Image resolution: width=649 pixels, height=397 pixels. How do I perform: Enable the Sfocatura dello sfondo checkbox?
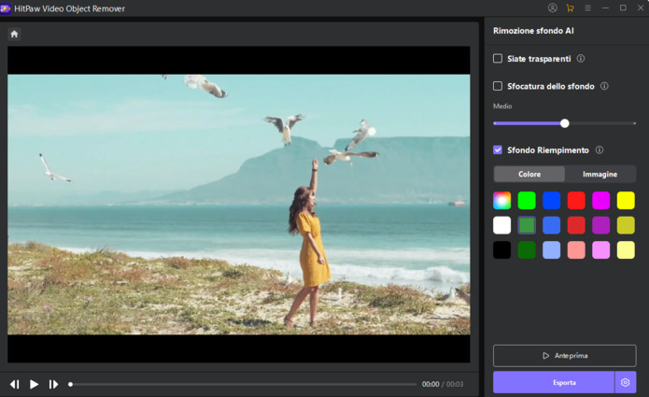click(x=498, y=86)
